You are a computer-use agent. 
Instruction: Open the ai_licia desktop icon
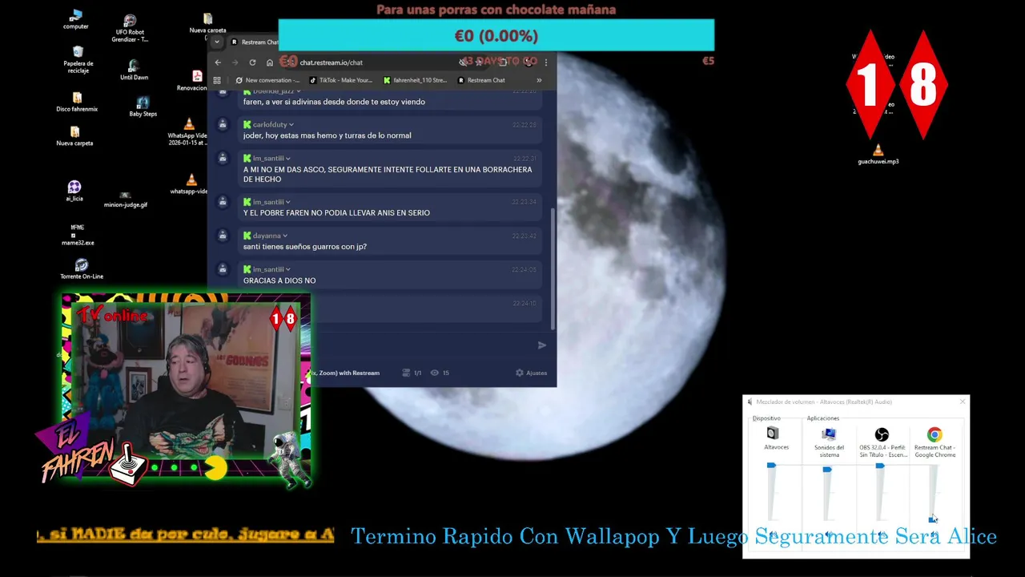tap(74, 191)
